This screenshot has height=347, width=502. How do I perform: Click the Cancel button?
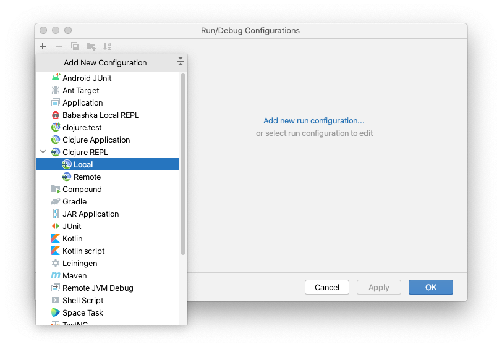327,287
